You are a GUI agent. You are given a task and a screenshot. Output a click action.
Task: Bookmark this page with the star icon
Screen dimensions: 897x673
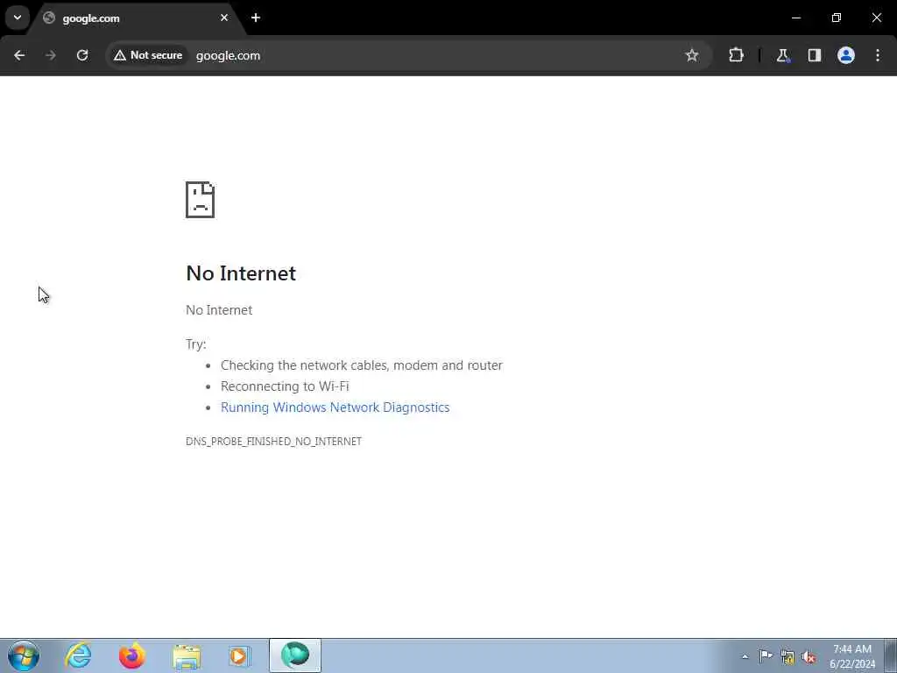[692, 55]
